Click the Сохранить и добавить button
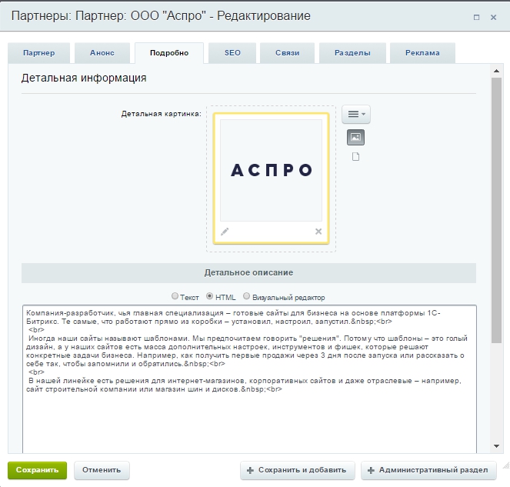Image resolution: width=510 pixels, height=487 pixels. click(297, 470)
